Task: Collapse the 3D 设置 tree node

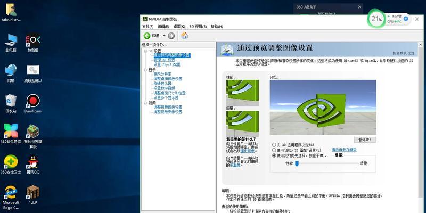Action: point(145,51)
